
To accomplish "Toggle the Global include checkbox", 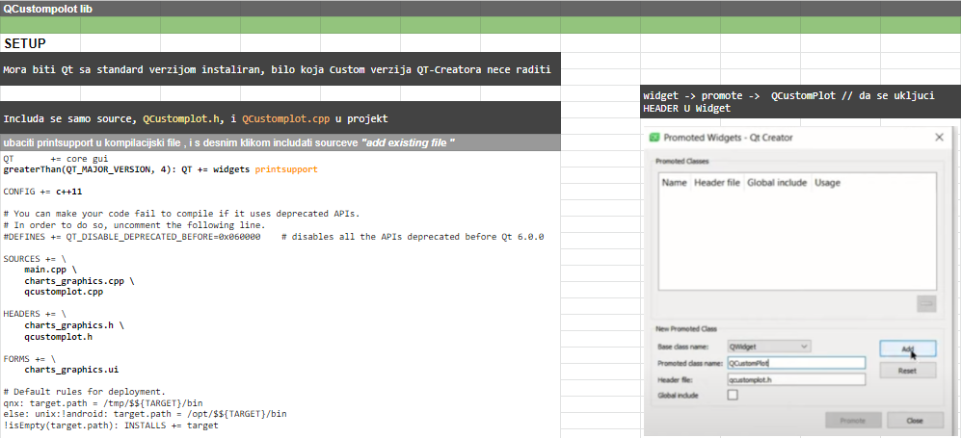I will (x=733, y=396).
